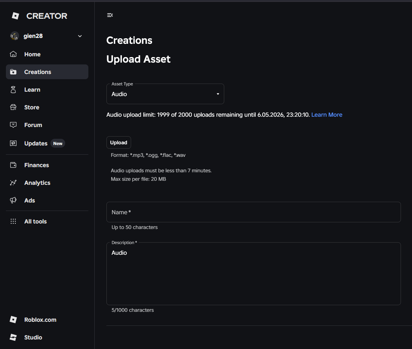Image resolution: width=412 pixels, height=349 pixels.
Task: Click the Ads megaphone icon
Action: click(x=13, y=200)
